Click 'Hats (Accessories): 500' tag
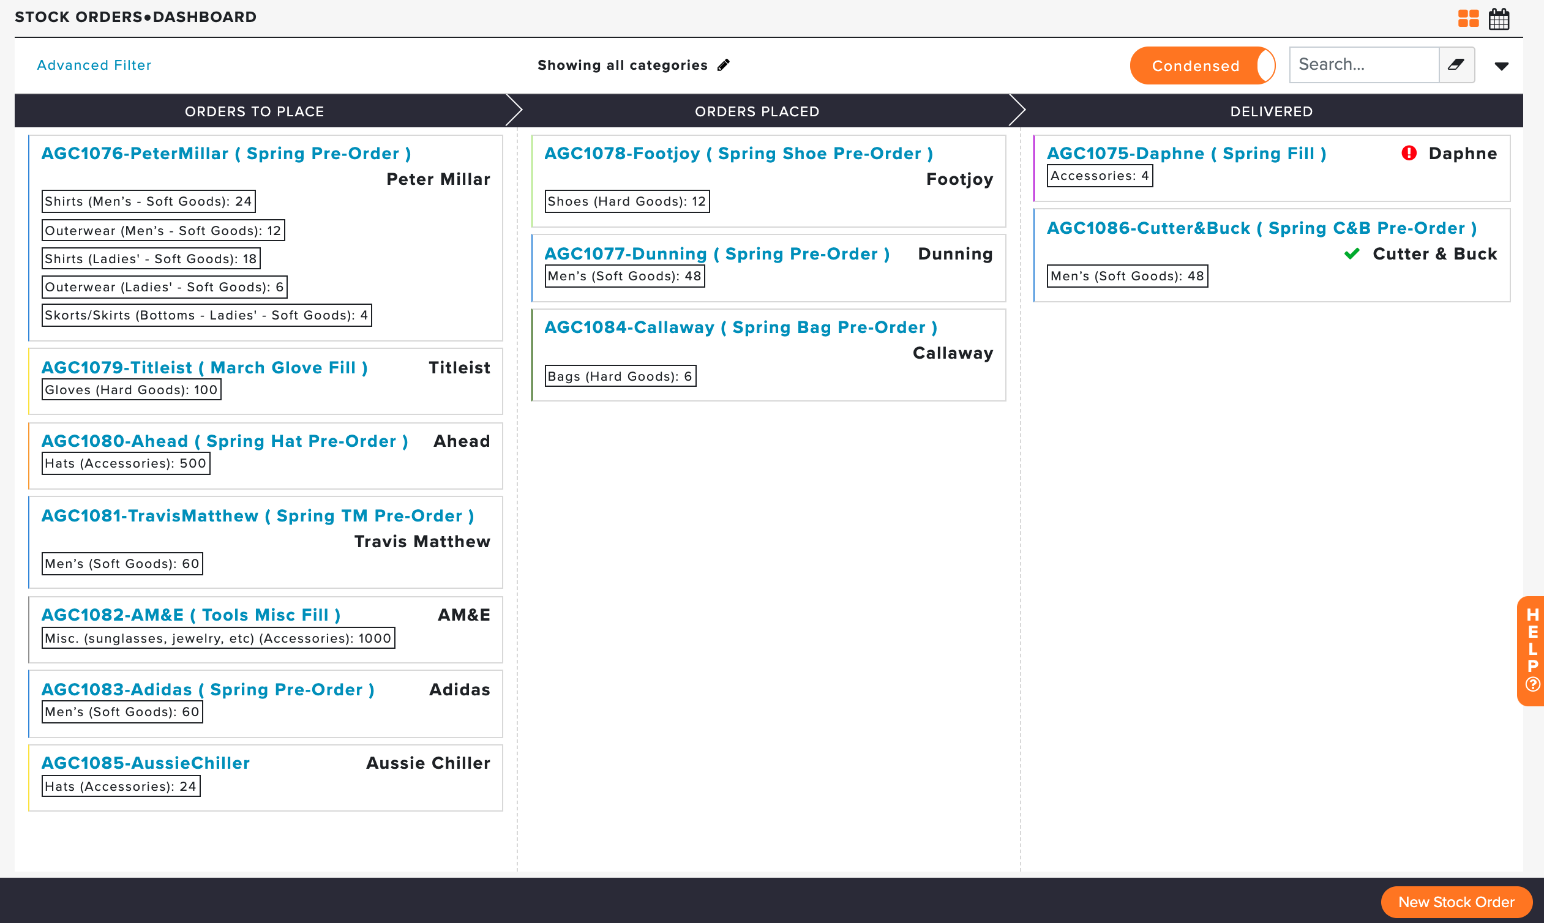 coord(126,463)
